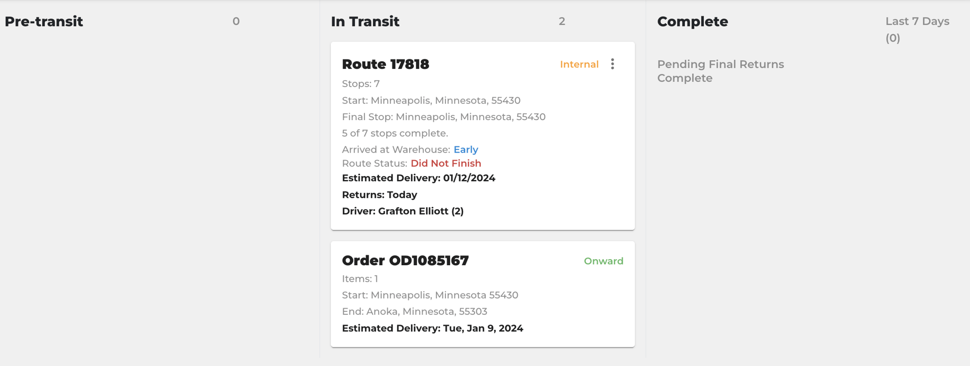This screenshot has width=970, height=366.
Task: Click the Did Not Finish route status
Action: click(446, 163)
